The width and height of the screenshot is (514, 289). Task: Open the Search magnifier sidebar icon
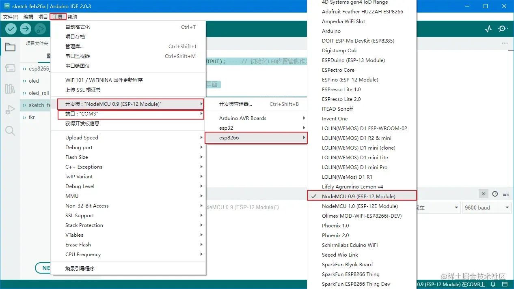pos(10,131)
